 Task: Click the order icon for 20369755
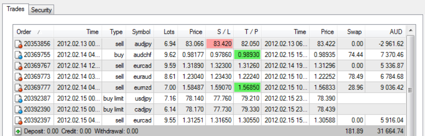pyautogui.click(x=19, y=55)
